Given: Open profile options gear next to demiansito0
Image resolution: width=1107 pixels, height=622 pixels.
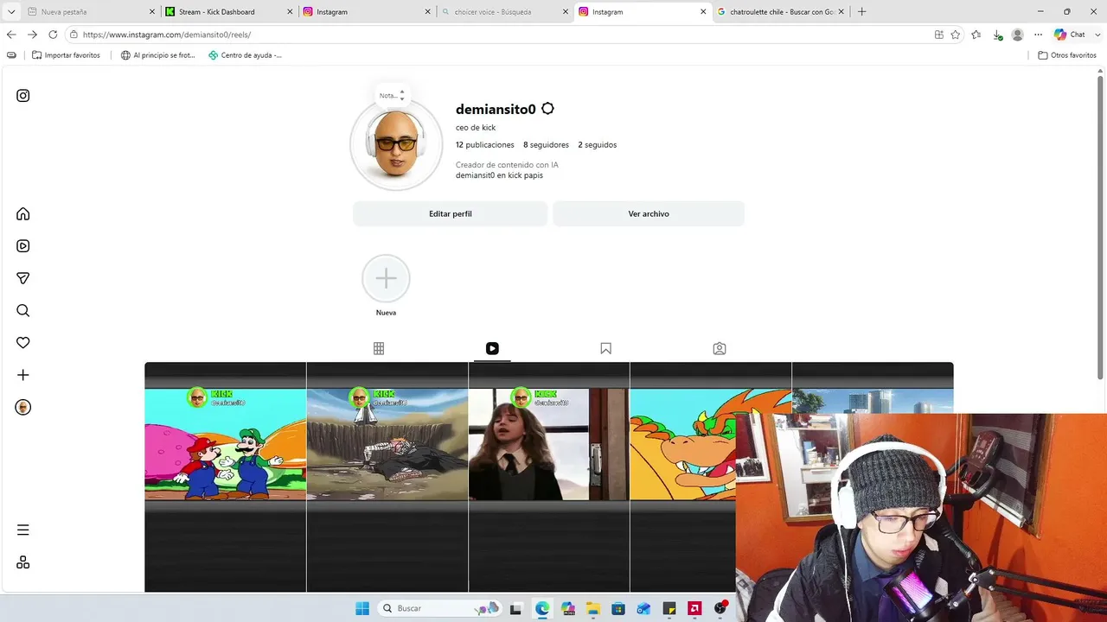Looking at the screenshot, I should tap(547, 109).
